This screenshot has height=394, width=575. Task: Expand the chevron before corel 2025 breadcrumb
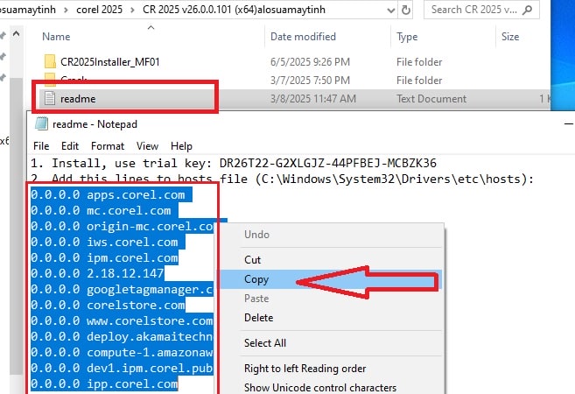tap(66, 10)
